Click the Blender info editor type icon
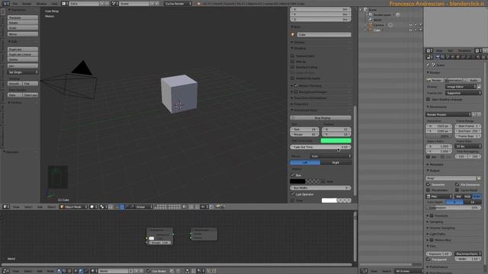Viewport: 488px width, 274px height. 5,3
